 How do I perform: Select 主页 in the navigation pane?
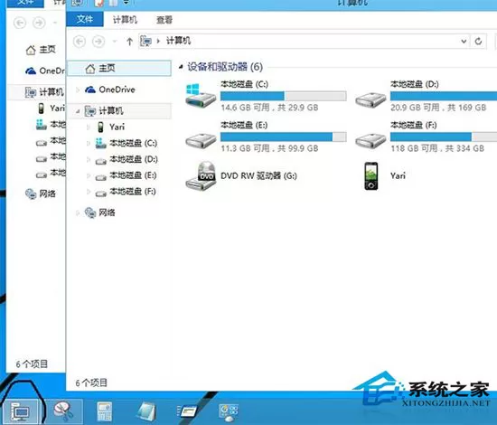pos(120,68)
